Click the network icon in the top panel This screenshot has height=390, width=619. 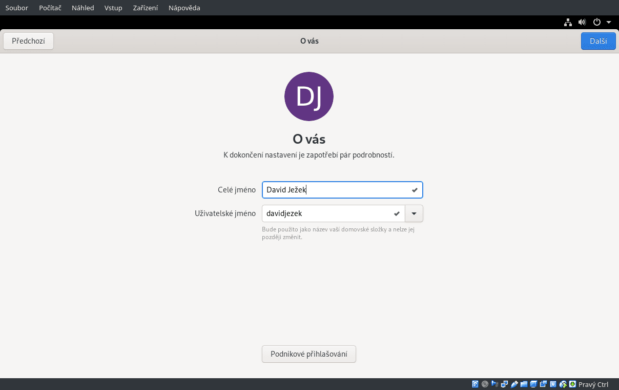pyautogui.click(x=568, y=22)
